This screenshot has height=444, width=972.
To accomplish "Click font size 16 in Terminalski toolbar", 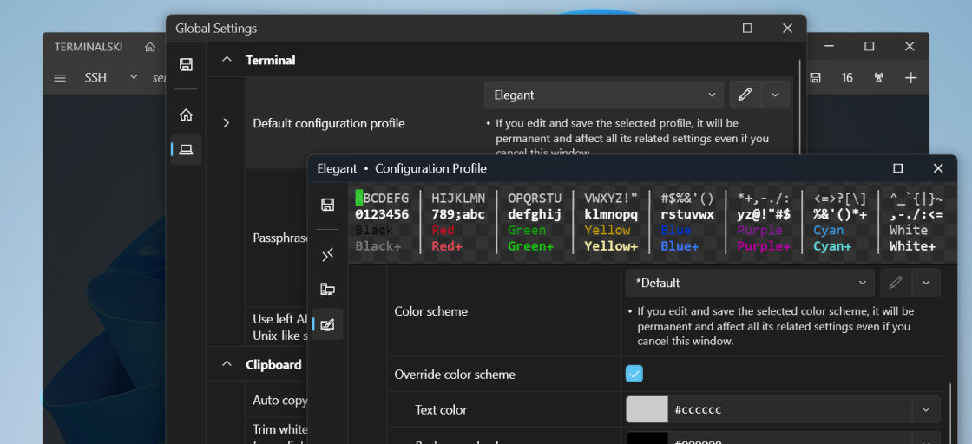I will point(847,78).
